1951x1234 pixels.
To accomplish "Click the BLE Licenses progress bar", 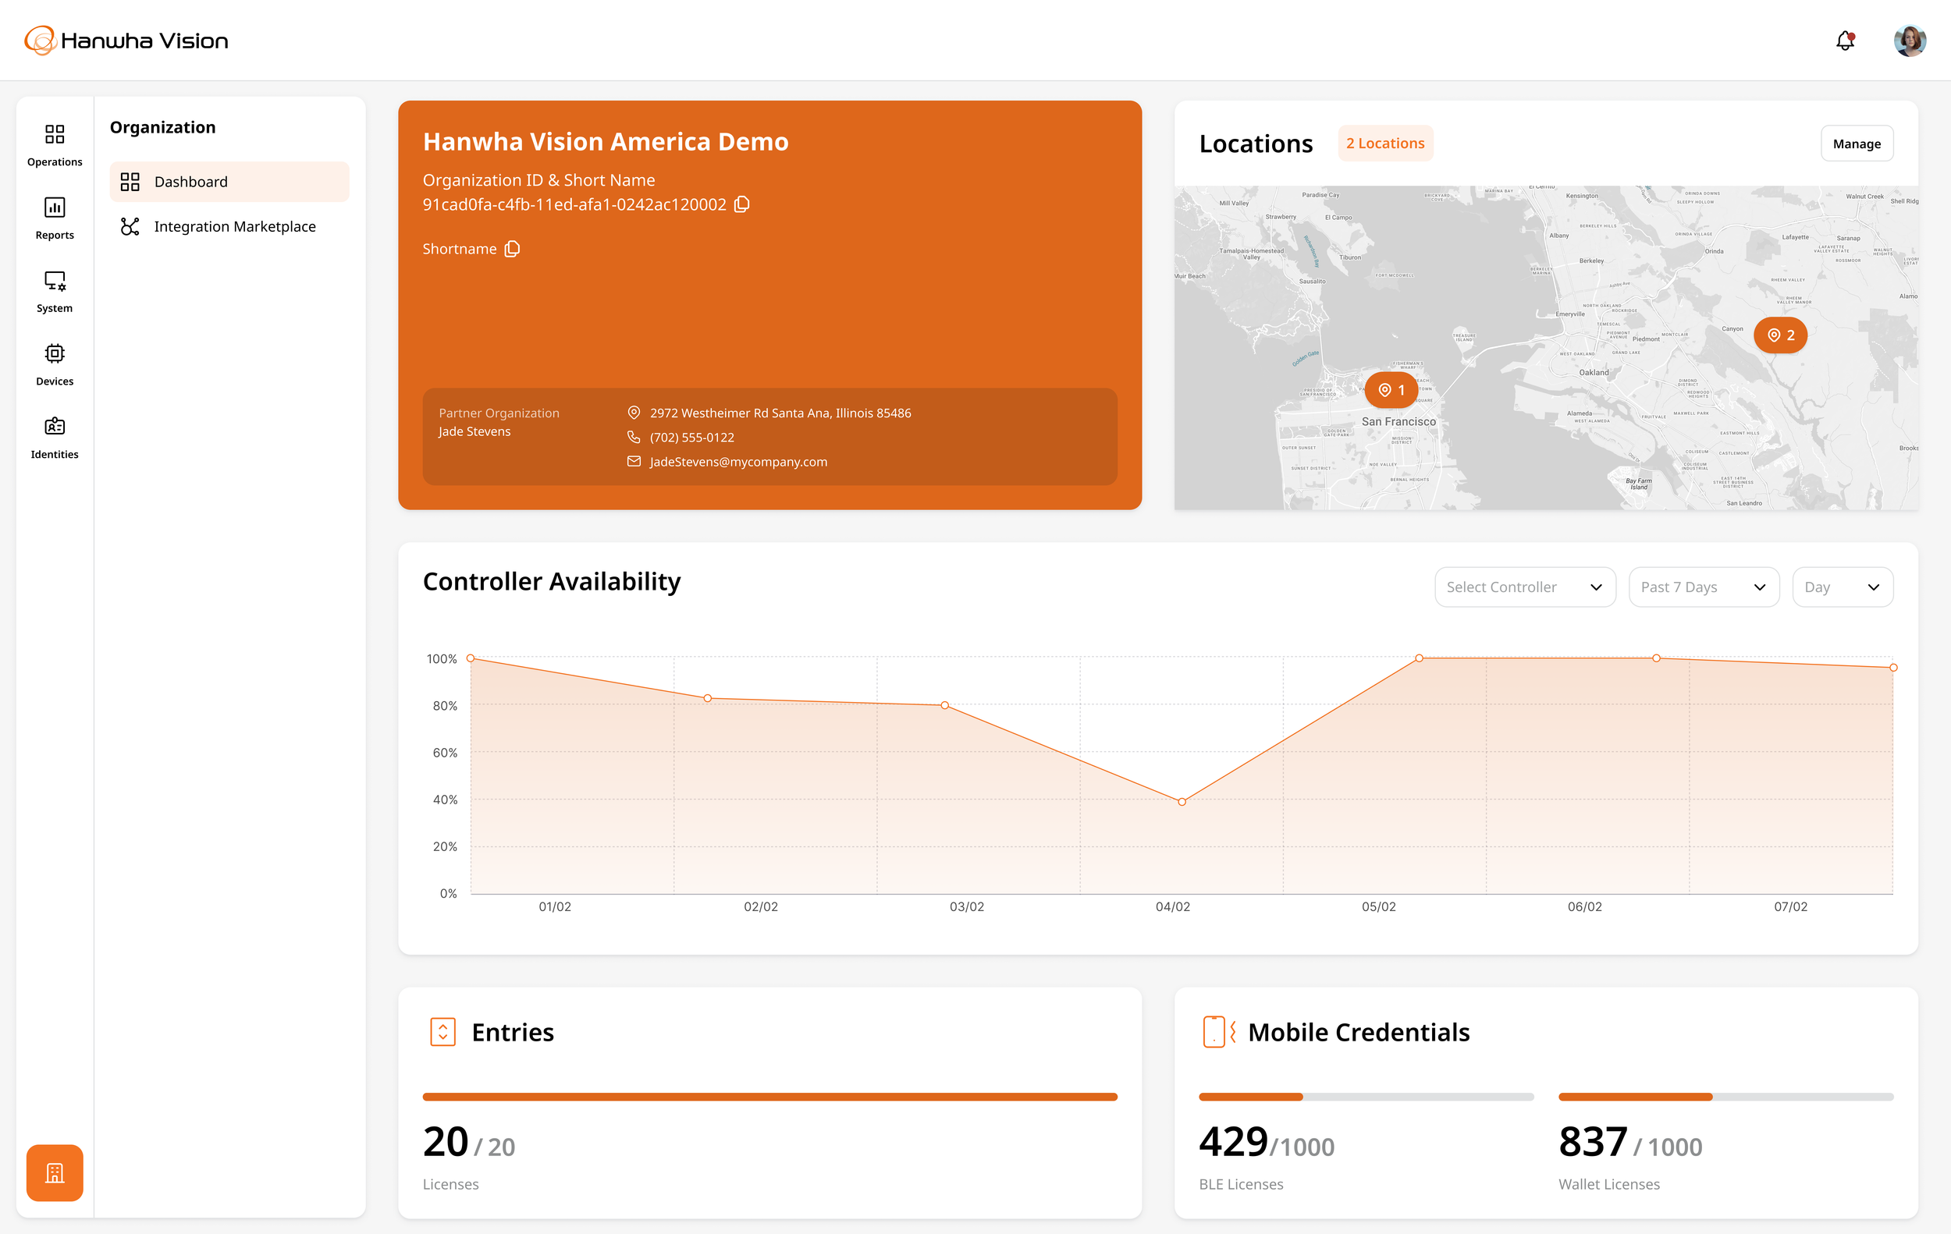I will coord(1366,1097).
